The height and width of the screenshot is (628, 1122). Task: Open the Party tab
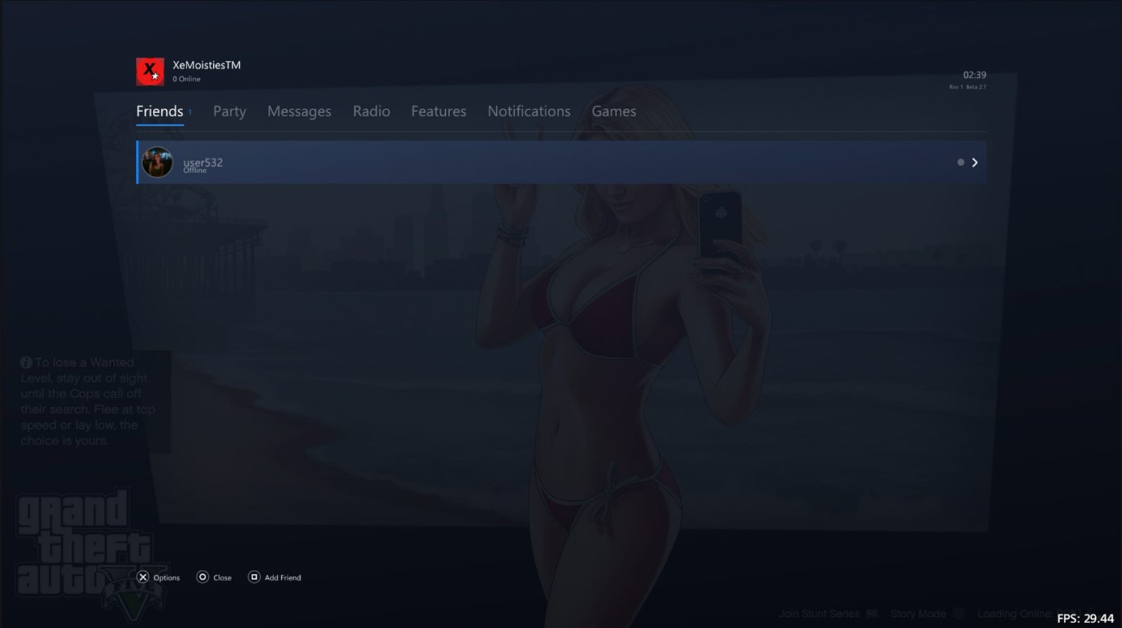[229, 111]
